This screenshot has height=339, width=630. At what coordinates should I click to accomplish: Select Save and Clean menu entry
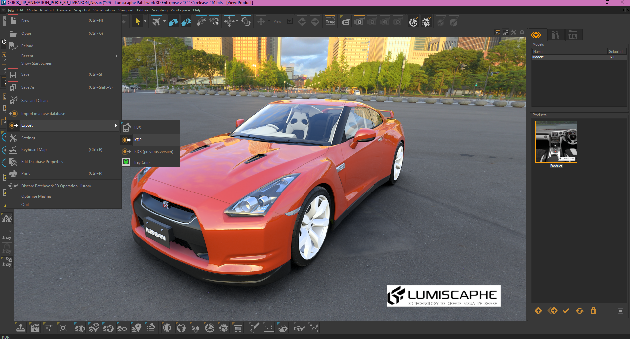coord(64,101)
